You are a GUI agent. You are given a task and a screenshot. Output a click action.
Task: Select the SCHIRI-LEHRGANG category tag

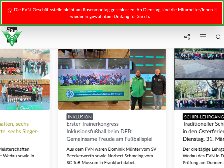click(204, 117)
